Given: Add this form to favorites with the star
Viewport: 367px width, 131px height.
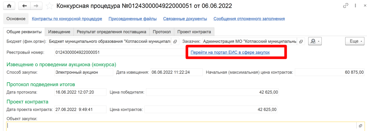Looking at the screenshot, I should tap(50, 6).
